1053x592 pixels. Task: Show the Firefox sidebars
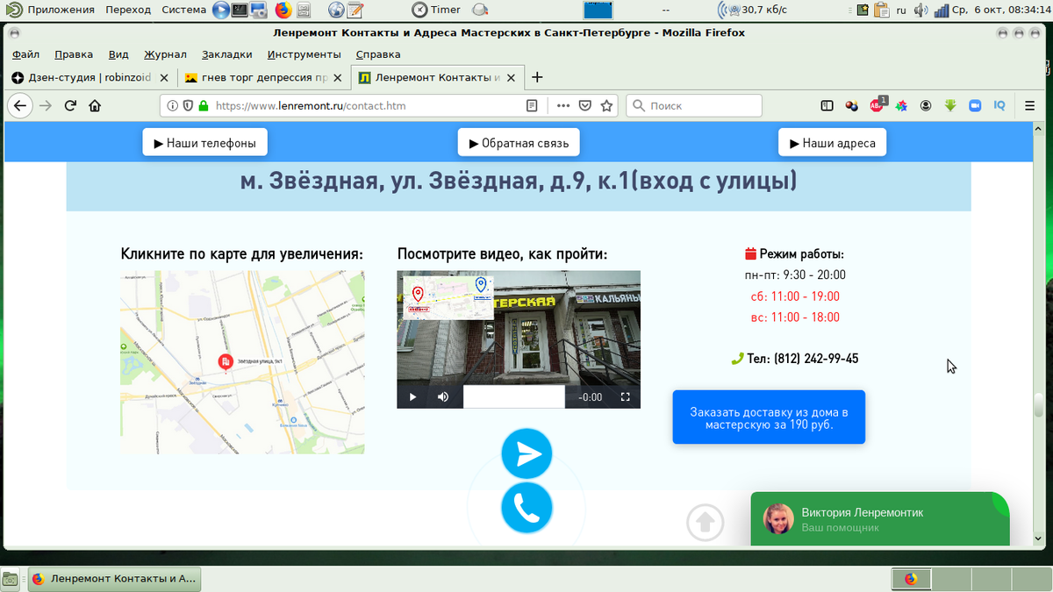[827, 105]
